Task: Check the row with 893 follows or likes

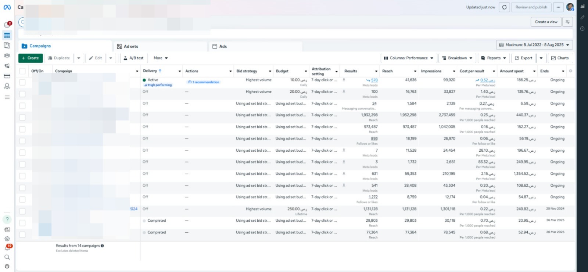Action: [22, 141]
